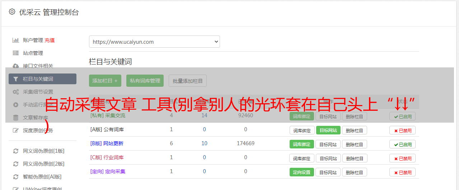Image resolution: width=459 pixels, height=190 pixels.
Task: Click 删除栏目 for the 公有词库 row
Action: click(355, 130)
